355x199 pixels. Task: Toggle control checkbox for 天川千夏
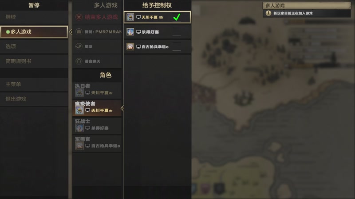(177, 17)
